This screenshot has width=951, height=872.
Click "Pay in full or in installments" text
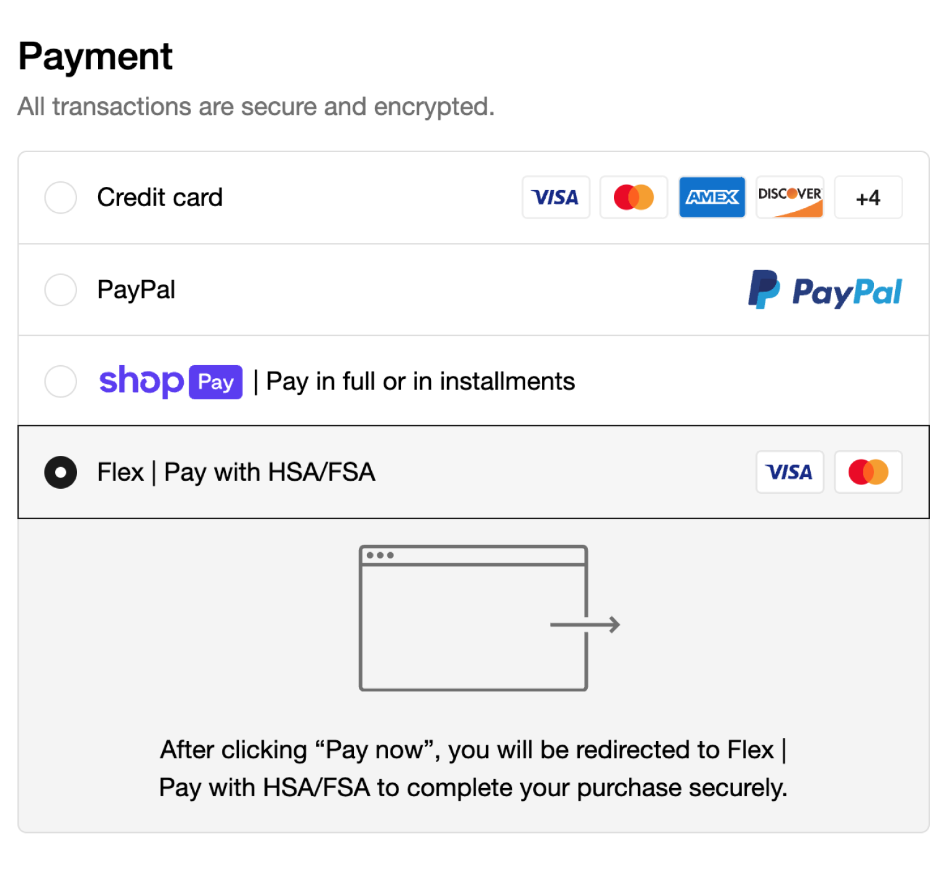click(x=420, y=381)
